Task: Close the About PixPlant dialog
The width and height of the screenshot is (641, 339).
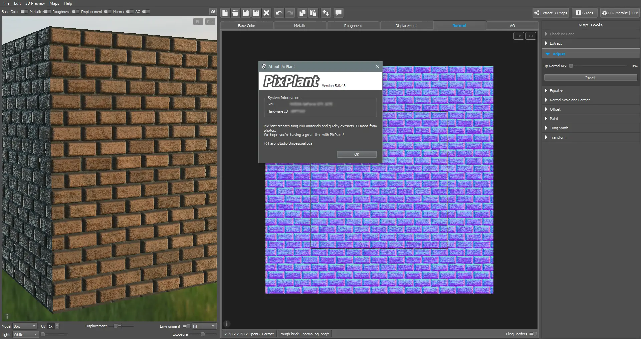Action: (377, 66)
